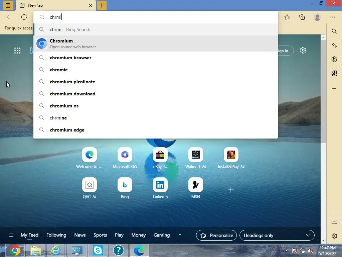Choose chromium os suggestion

pyautogui.click(x=156, y=106)
